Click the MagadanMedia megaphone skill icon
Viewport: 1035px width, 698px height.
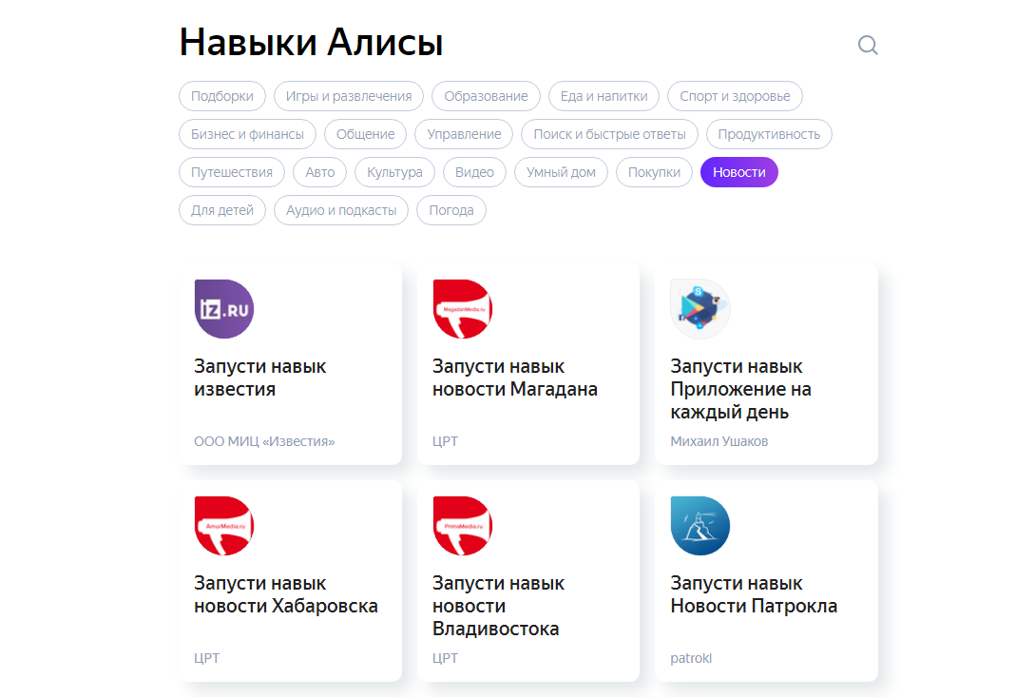(x=463, y=308)
